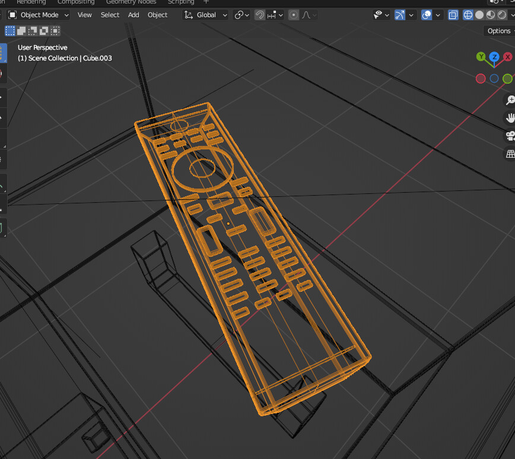Switch perspective/orthographic with the grid icon
This screenshot has width=515, height=459.
point(509,154)
